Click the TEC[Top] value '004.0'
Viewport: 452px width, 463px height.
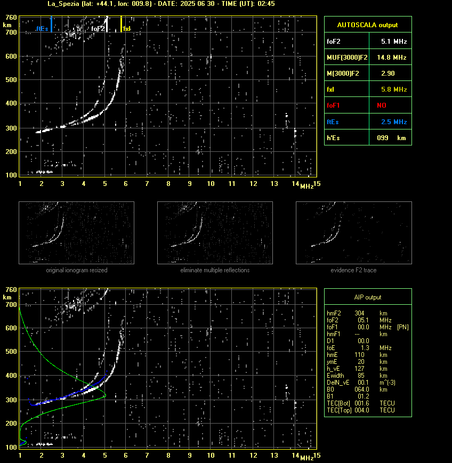[362, 410]
